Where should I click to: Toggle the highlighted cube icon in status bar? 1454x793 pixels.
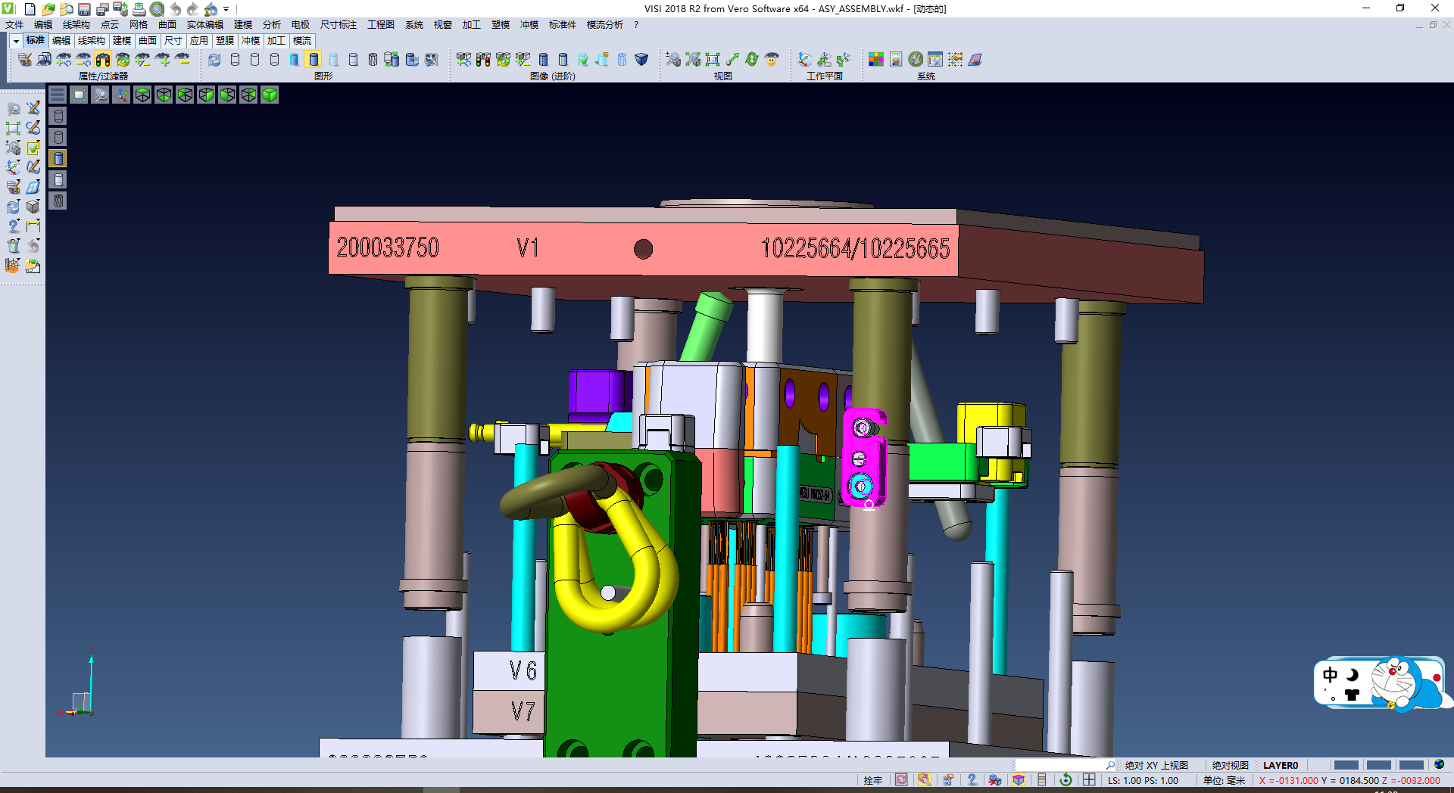click(x=1019, y=780)
